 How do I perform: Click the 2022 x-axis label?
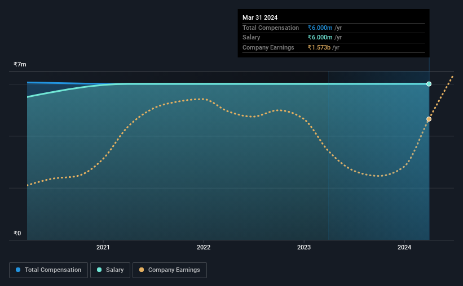pyautogui.click(x=204, y=247)
